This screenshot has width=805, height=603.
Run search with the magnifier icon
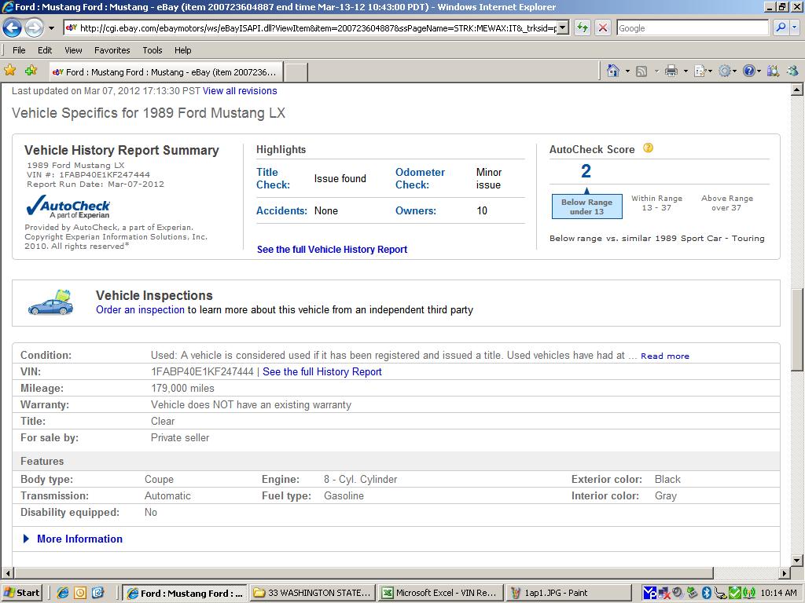(781, 27)
